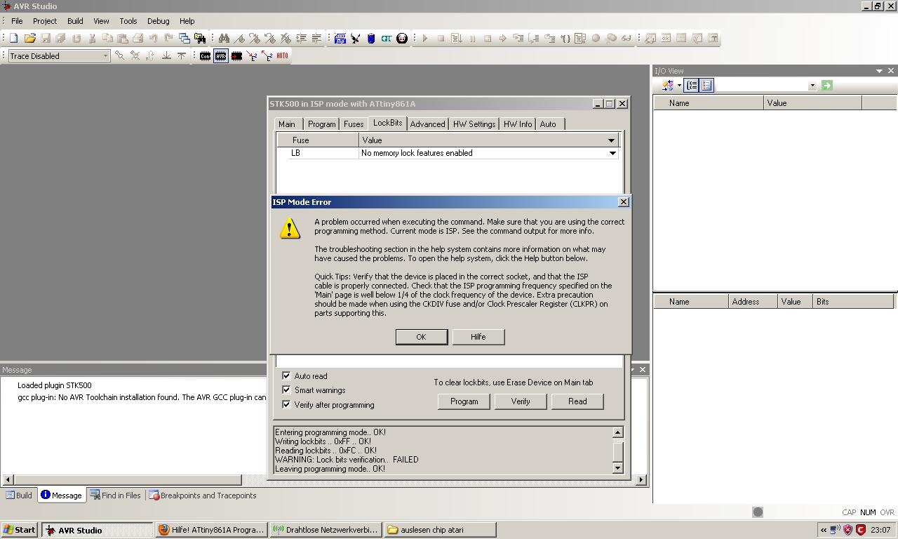Click the green arrow in I/O View
The height and width of the screenshot is (539, 898).
826,86
